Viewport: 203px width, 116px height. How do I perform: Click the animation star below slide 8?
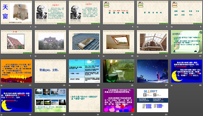point(36,56)
